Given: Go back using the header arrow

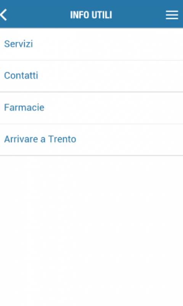Looking at the screenshot, I should 4,15.
